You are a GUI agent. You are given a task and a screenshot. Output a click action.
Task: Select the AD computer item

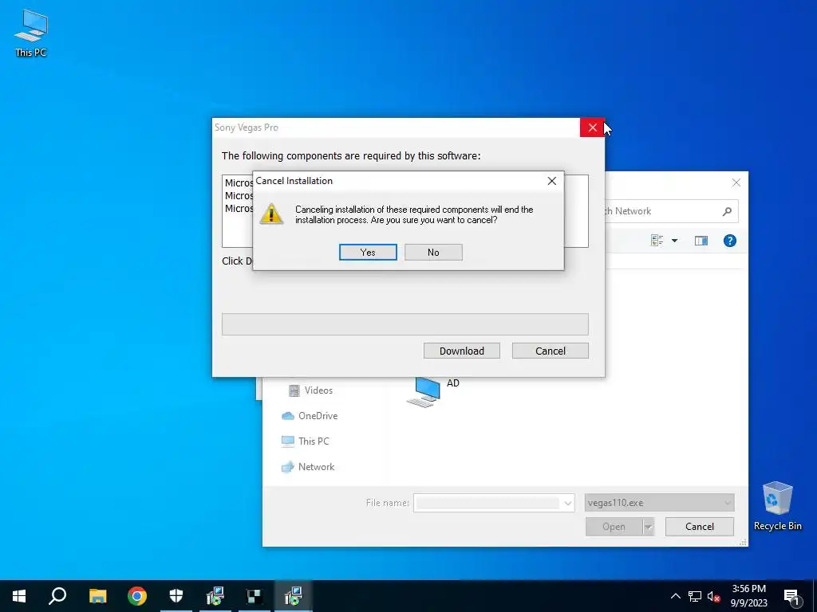pyautogui.click(x=432, y=391)
